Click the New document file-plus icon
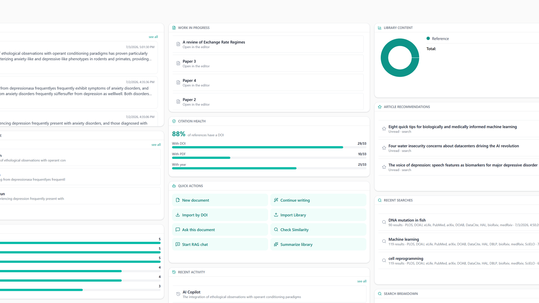The height and width of the screenshot is (303, 539). 178,200
